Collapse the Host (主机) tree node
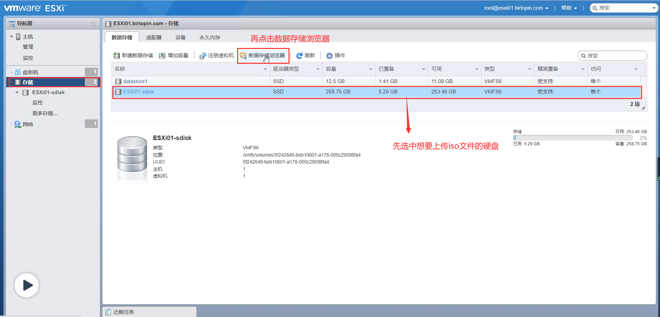The height and width of the screenshot is (317, 660). point(12,37)
